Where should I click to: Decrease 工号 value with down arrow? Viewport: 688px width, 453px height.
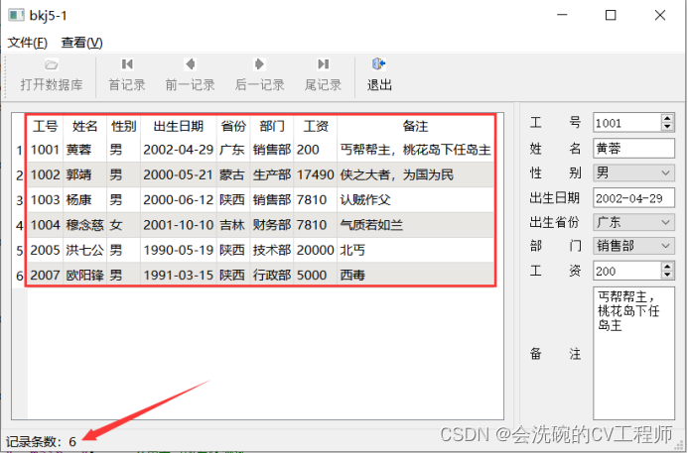point(667,127)
